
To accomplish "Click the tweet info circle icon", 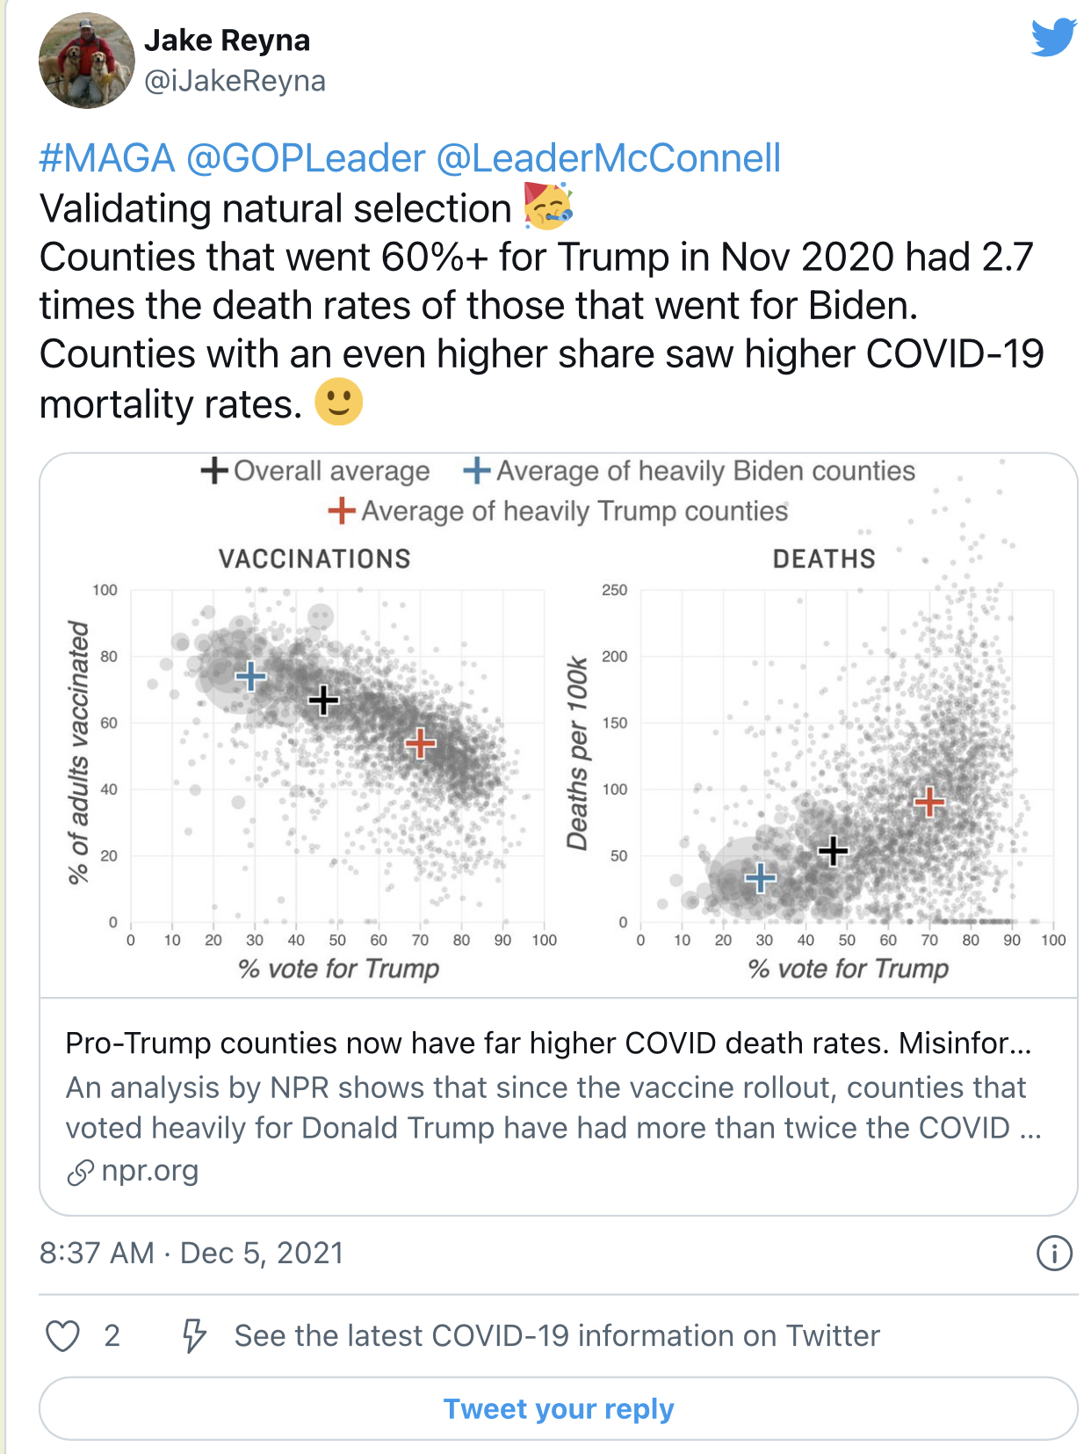I will (1054, 1253).
